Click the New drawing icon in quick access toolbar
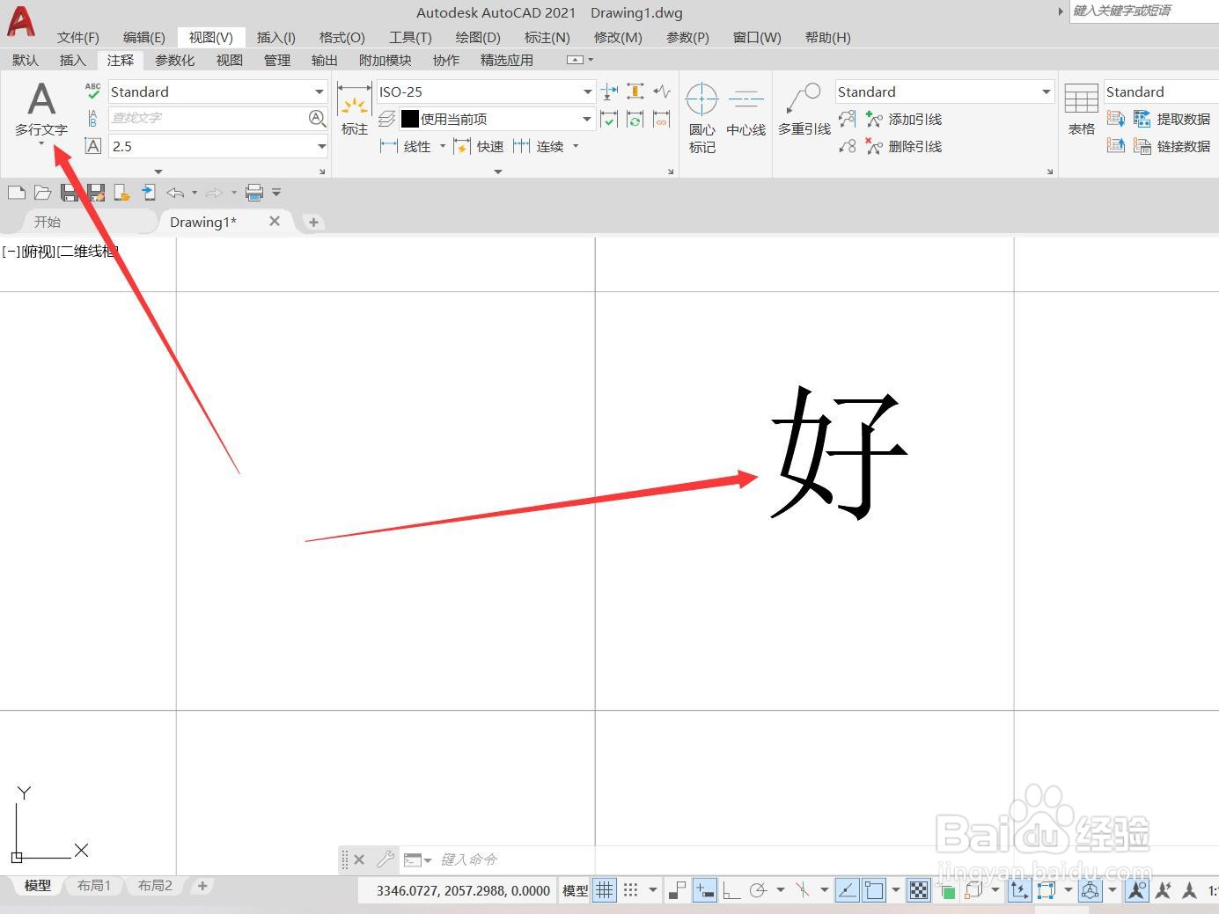This screenshot has width=1219, height=914. 16,193
